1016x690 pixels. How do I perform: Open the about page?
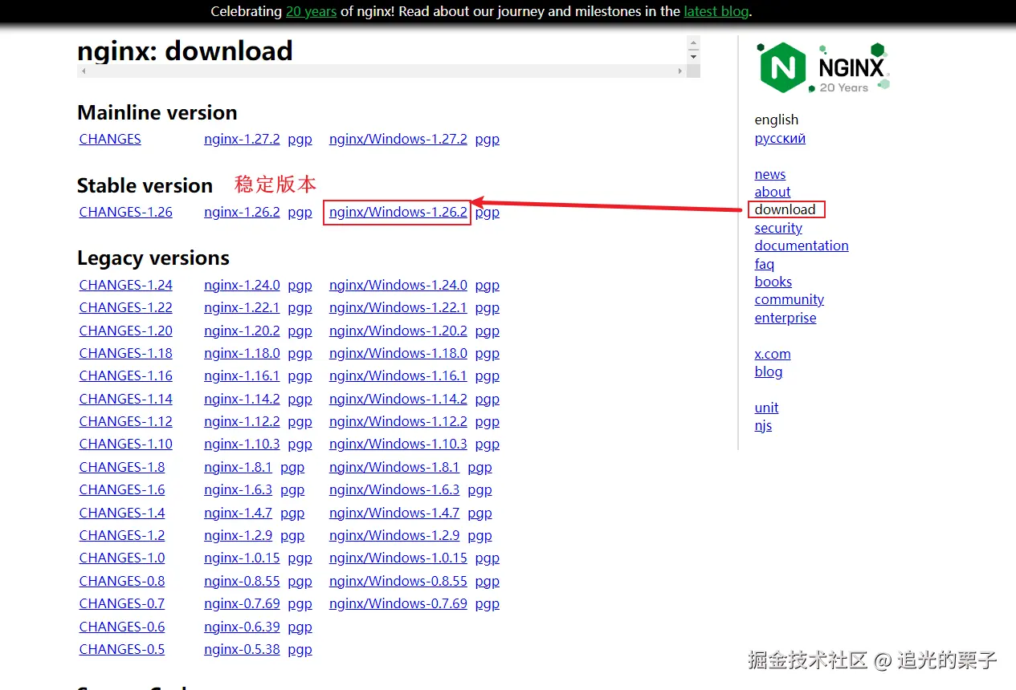(x=772, y=192)
